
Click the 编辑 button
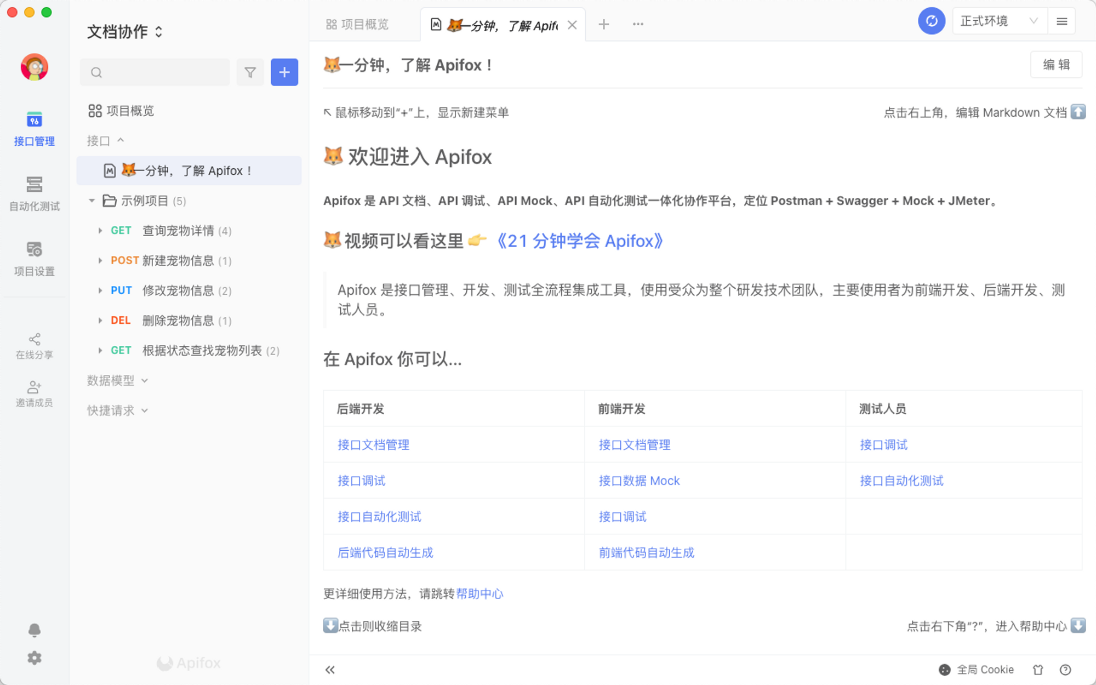(1057, 65)
